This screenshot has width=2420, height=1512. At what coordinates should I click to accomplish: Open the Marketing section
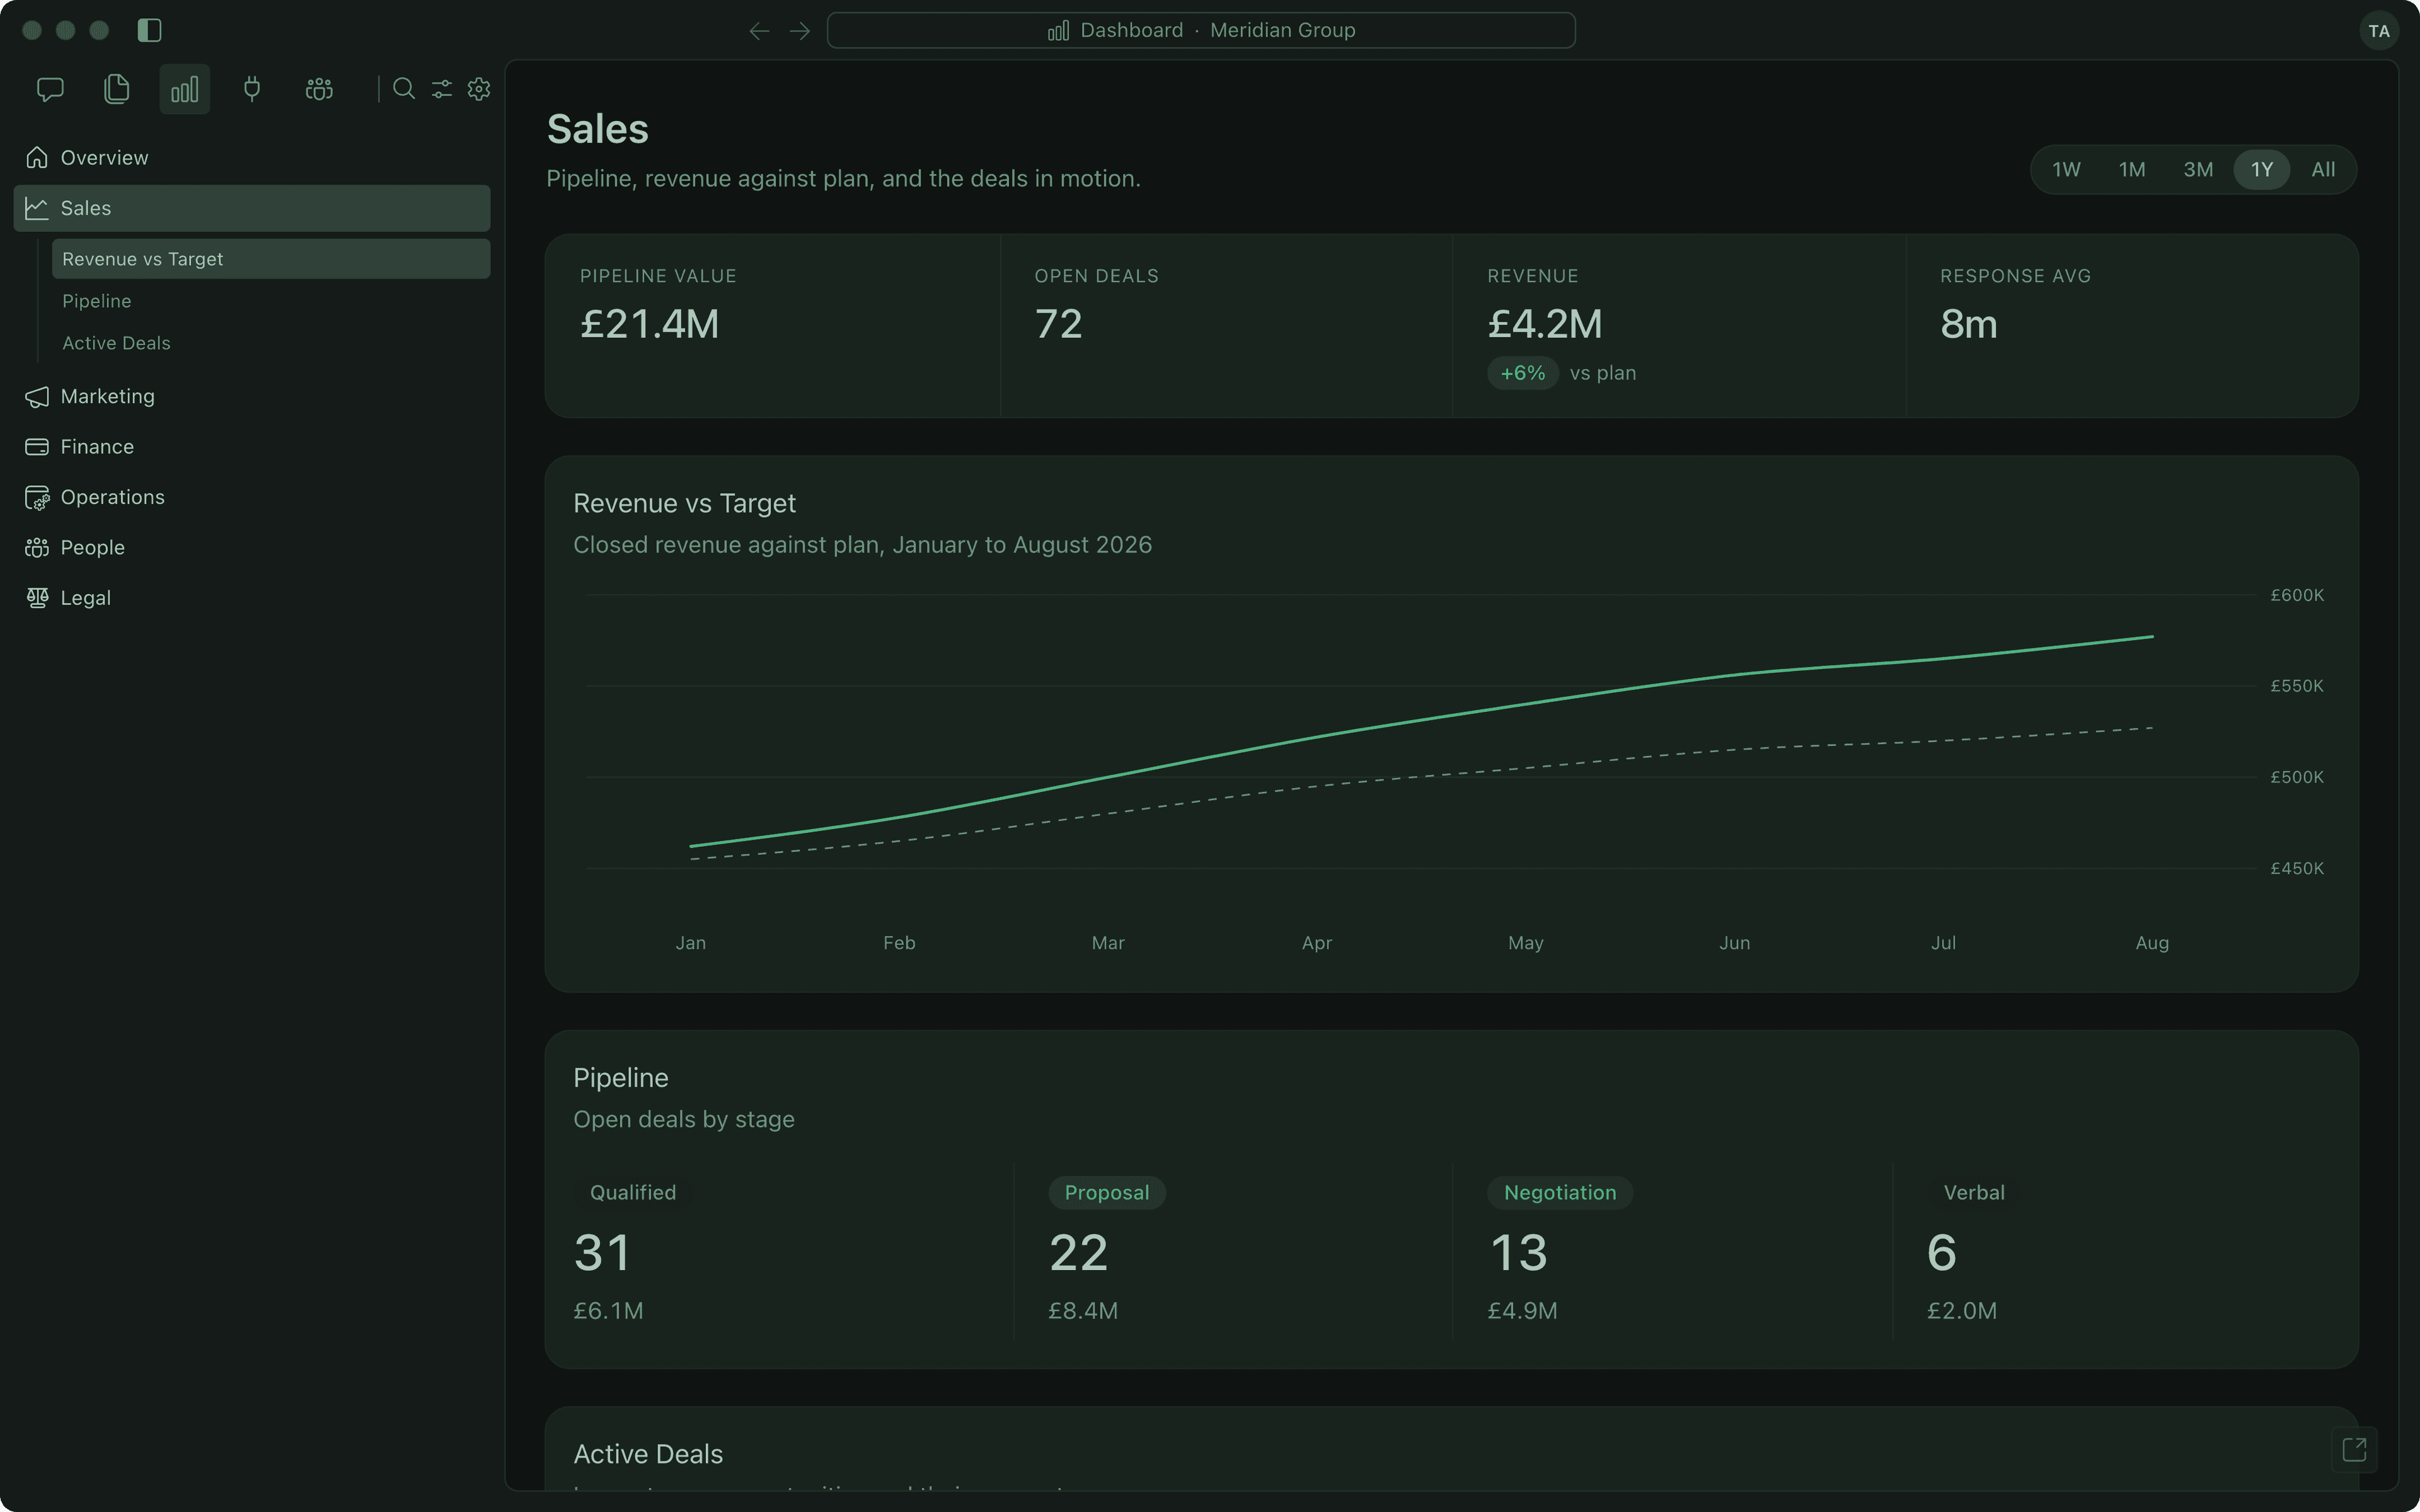point(252,397)
